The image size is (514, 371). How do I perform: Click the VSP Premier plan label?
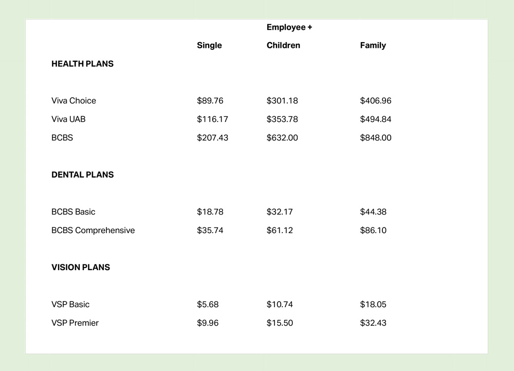(x=75, y=323)
